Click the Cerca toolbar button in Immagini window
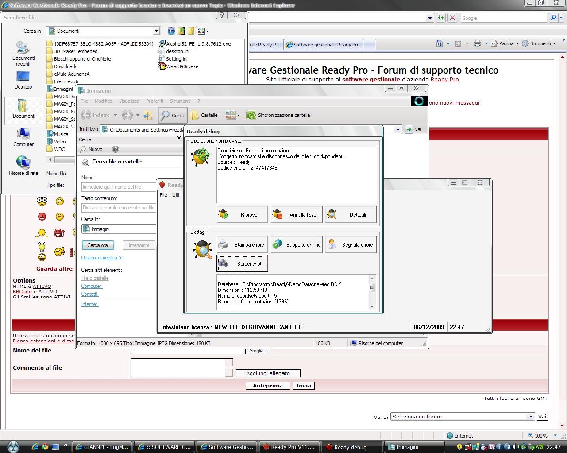Screen dimensions: 567x453 [x=173, y=115]
